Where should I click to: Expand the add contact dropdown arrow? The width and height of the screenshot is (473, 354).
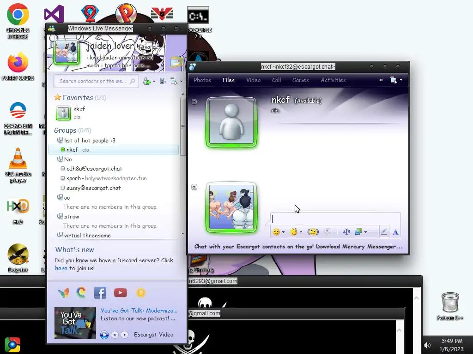click(154, 81)
